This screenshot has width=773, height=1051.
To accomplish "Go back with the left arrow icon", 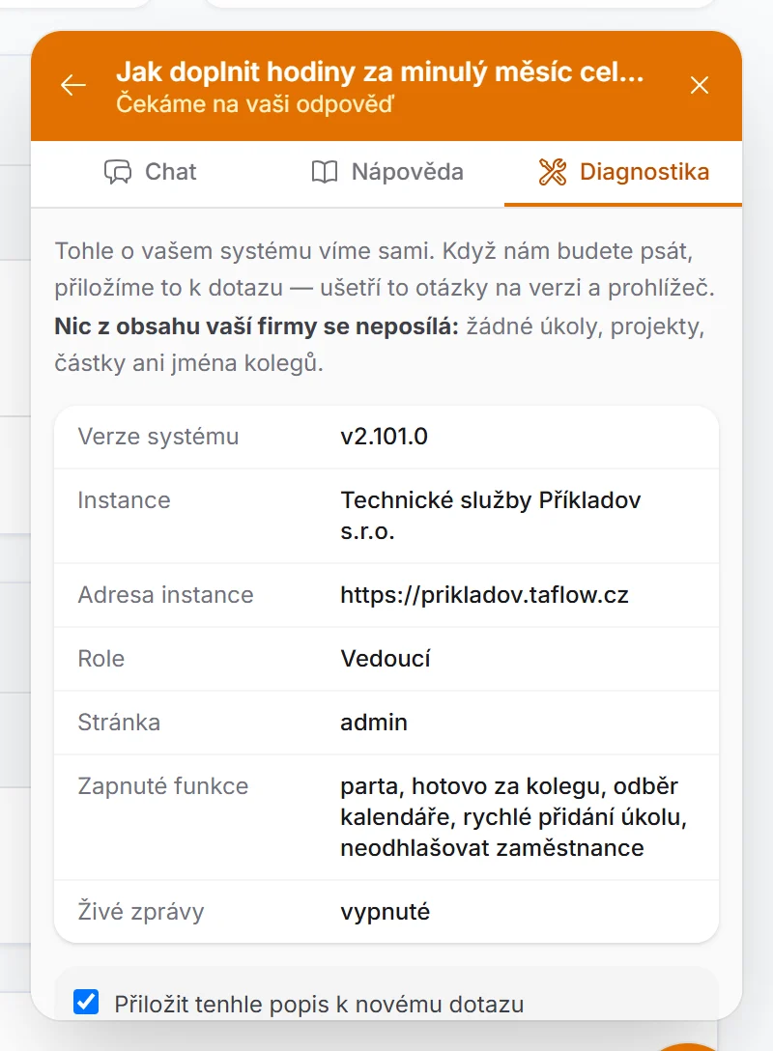I will [73, 85].
